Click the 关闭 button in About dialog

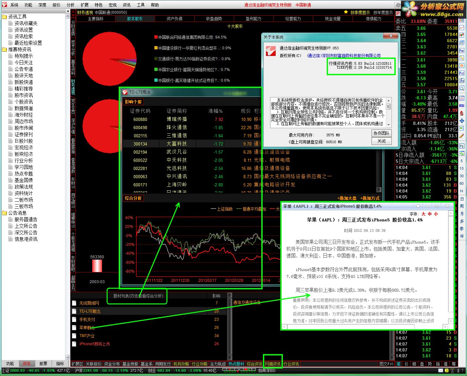pyautogui.click(x=381, y=141)
